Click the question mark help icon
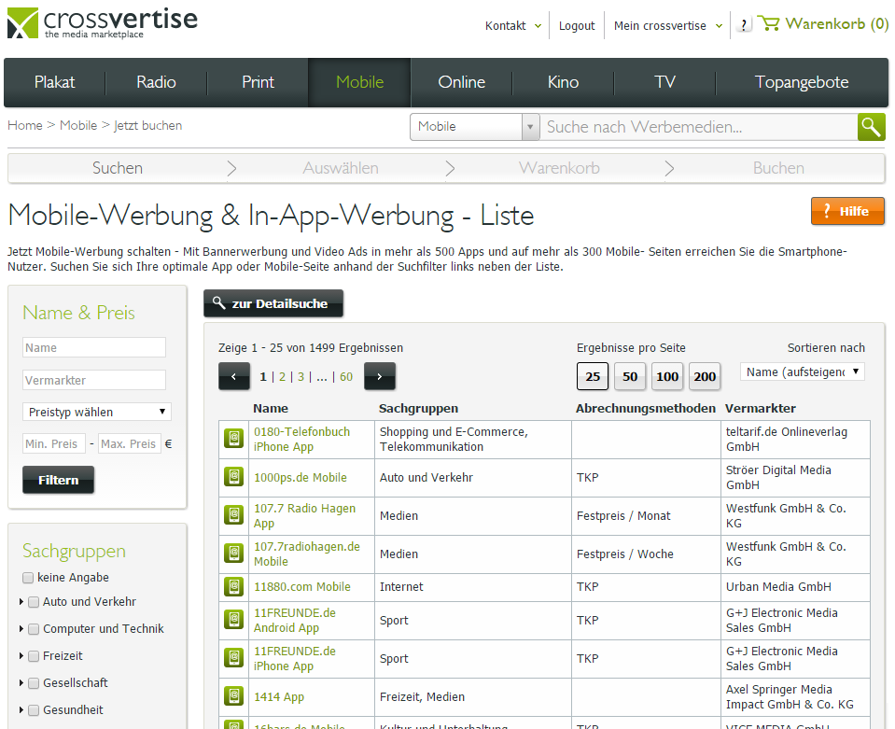The image size is (895, 729). pos(743,25)
